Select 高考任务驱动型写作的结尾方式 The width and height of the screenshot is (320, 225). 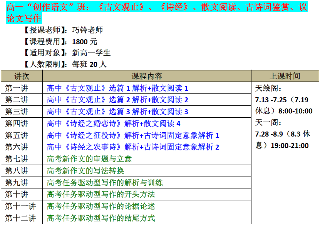(101, 218)
